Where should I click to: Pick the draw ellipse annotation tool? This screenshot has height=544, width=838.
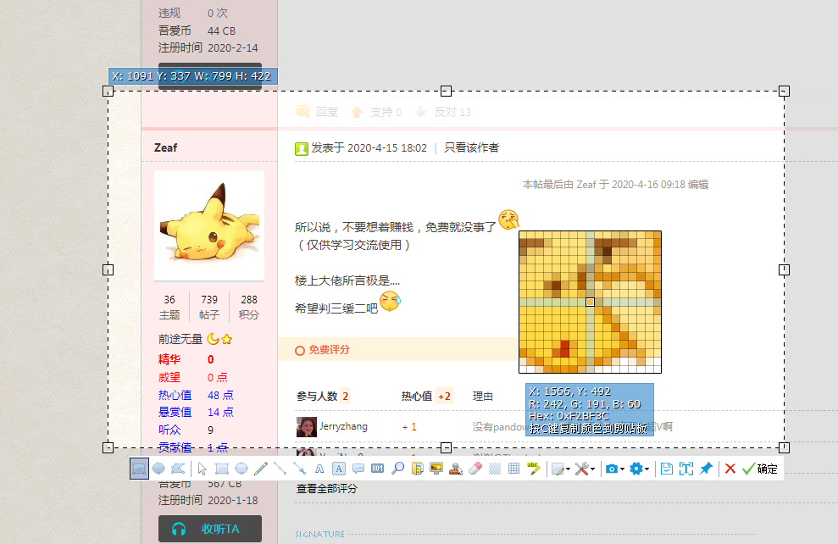[x=241, y=469]
